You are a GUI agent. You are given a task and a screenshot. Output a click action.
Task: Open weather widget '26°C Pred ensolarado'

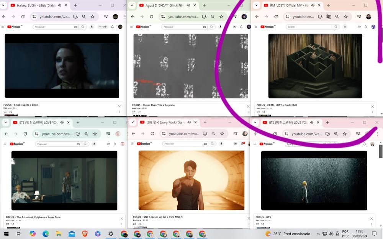pyautogui.click(x=288, y=234)
